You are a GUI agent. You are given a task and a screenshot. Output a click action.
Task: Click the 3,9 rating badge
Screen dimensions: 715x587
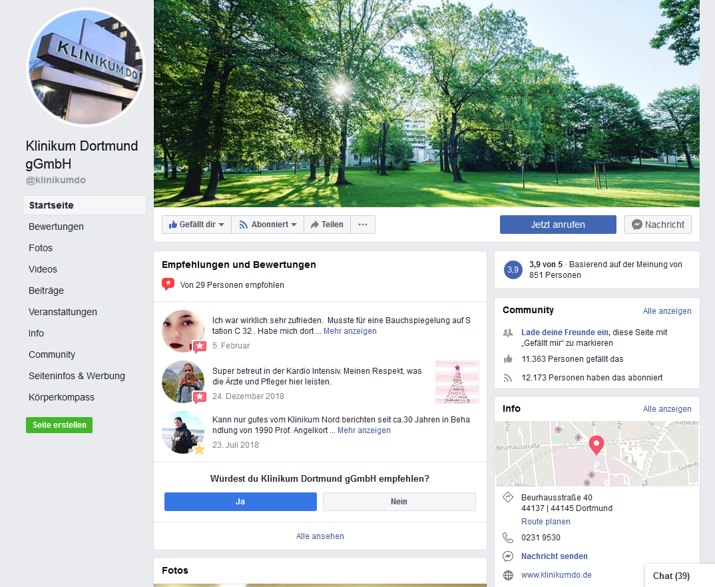point(513,270)
